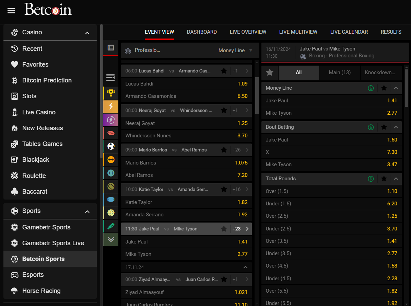Open the Results tab
The height and width of the screenshot is (306, 411).
pyautogui.click(x=391, y=32)
